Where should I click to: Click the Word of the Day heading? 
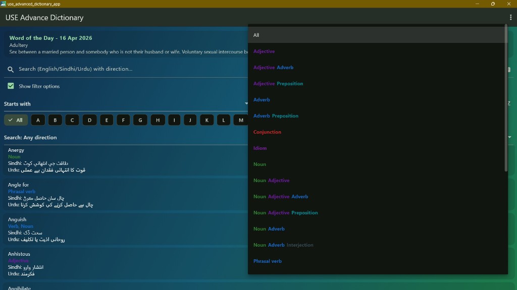tap(51, 38)
